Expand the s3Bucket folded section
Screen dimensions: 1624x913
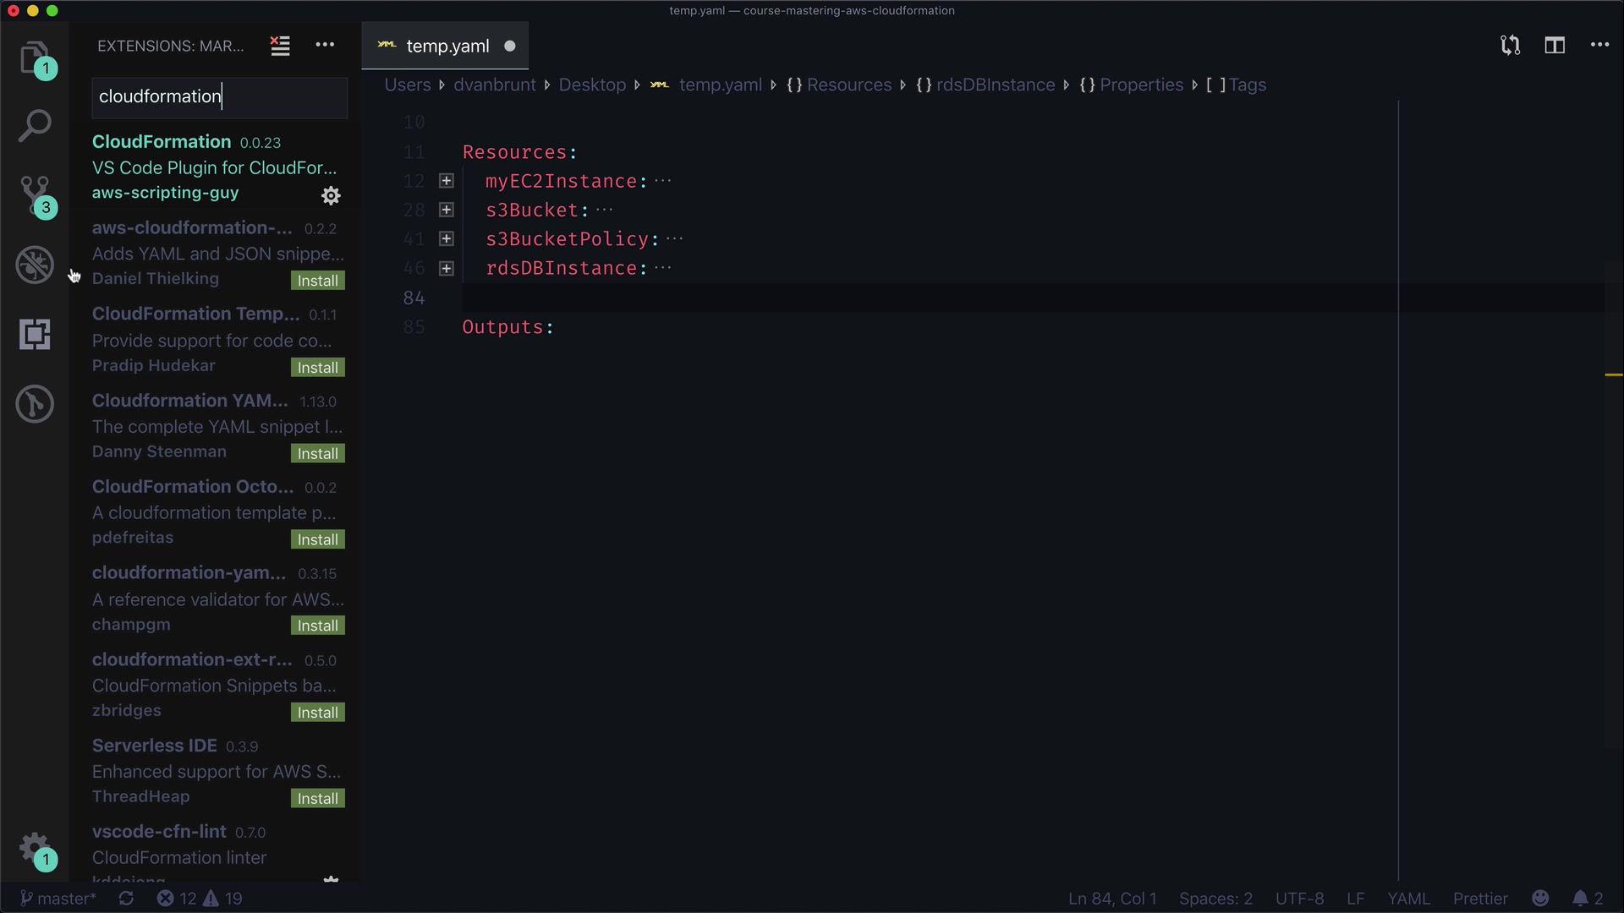pyautogui.click(x=447, y=210)
